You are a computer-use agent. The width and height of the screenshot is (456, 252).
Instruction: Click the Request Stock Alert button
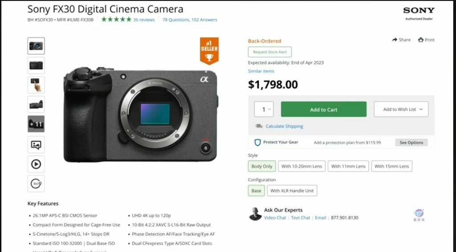click(x=270, y=52)
